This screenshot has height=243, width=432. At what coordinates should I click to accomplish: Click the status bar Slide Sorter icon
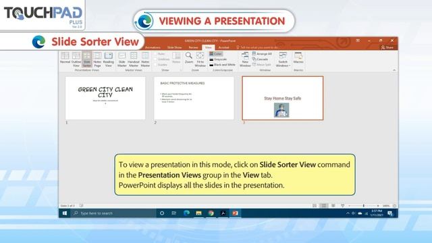pos(324,206)
